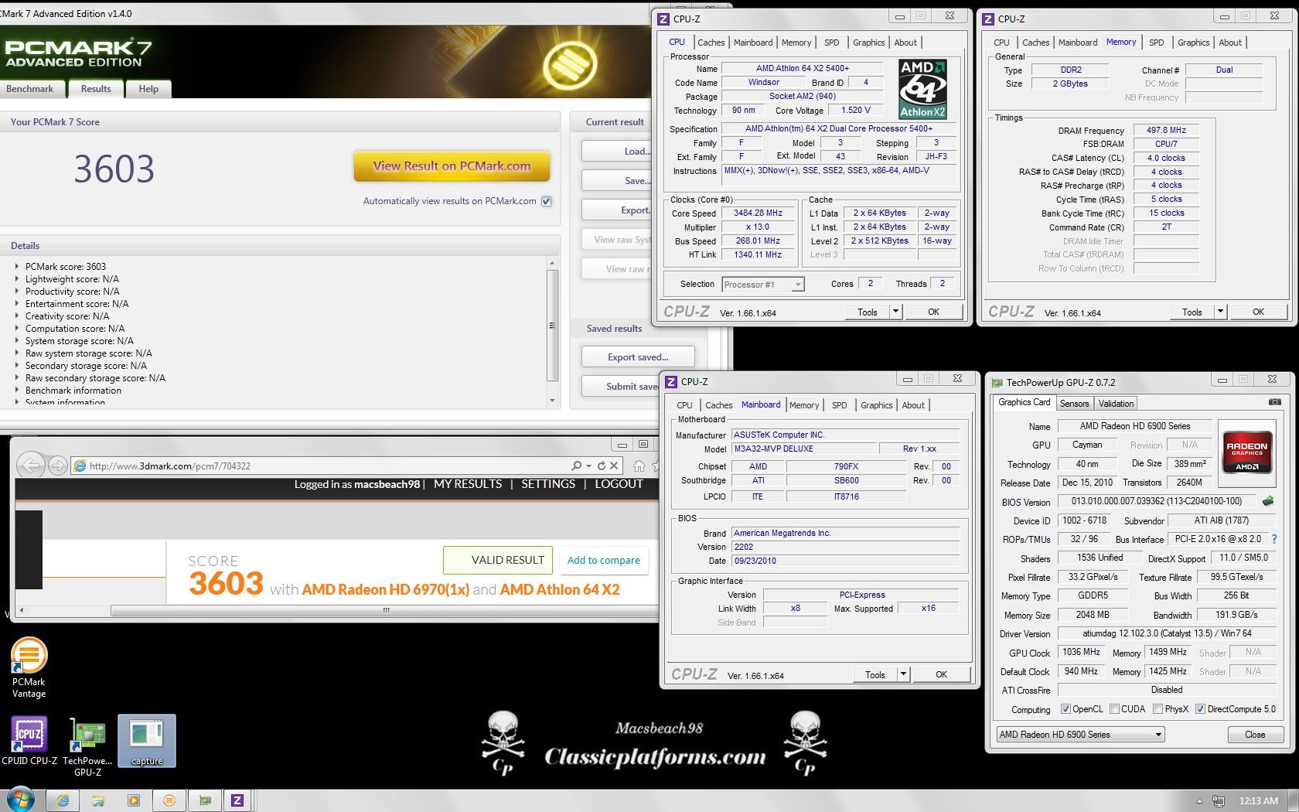This screenshot has height=812, width=1299.
Task: Open TechPowerUp GPU-Z desktop icon
Action: click(87, 746)
